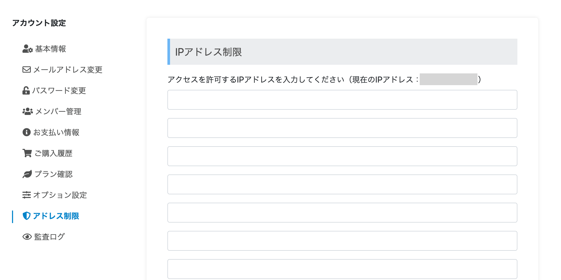Go to メールアドレス変更 menu item
This screenshot has width=561, height=280.
click(x=68, y=70)
